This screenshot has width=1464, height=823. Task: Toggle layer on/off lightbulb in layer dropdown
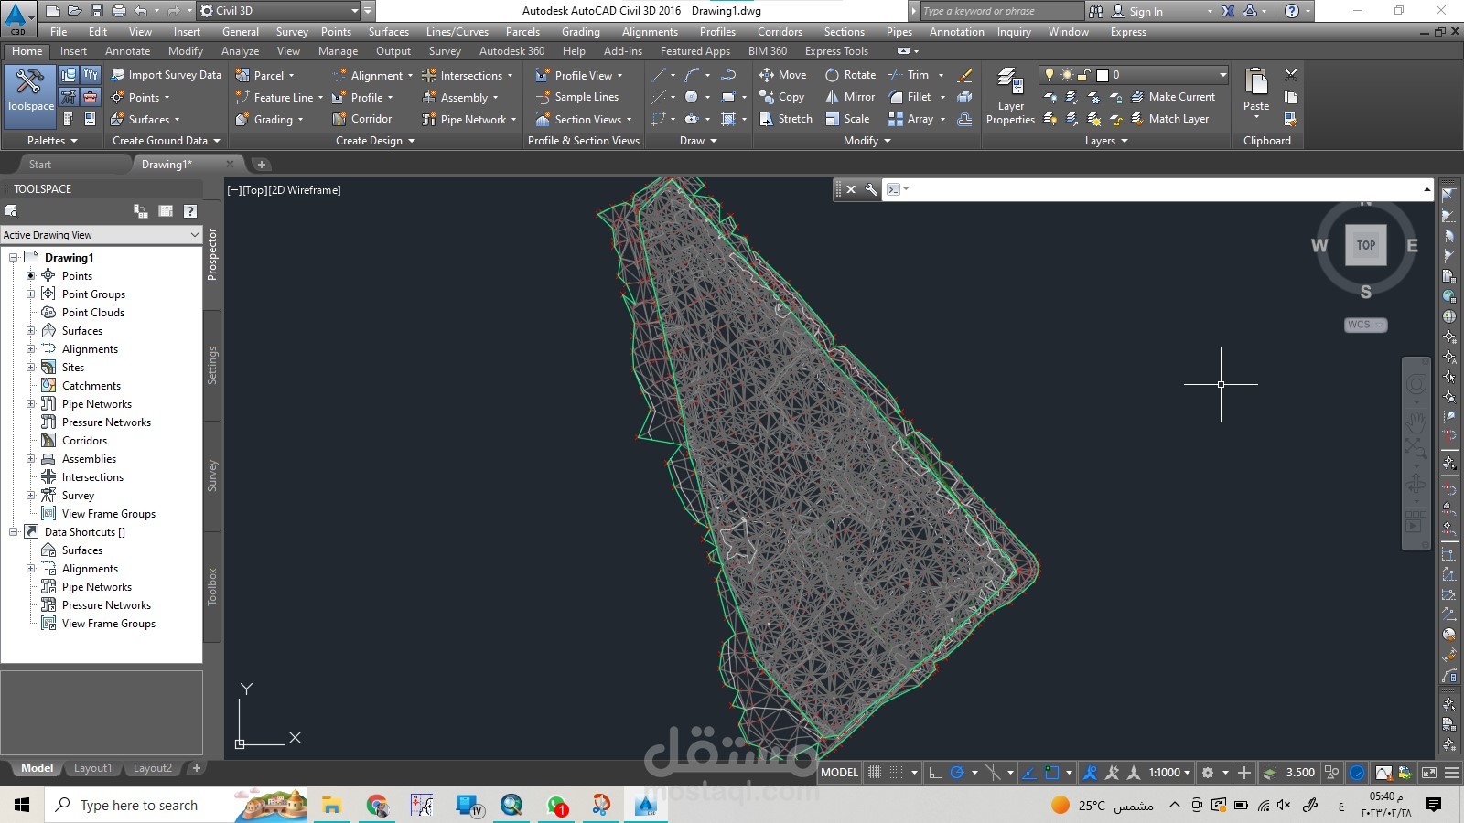click(x=1050, y=75)
